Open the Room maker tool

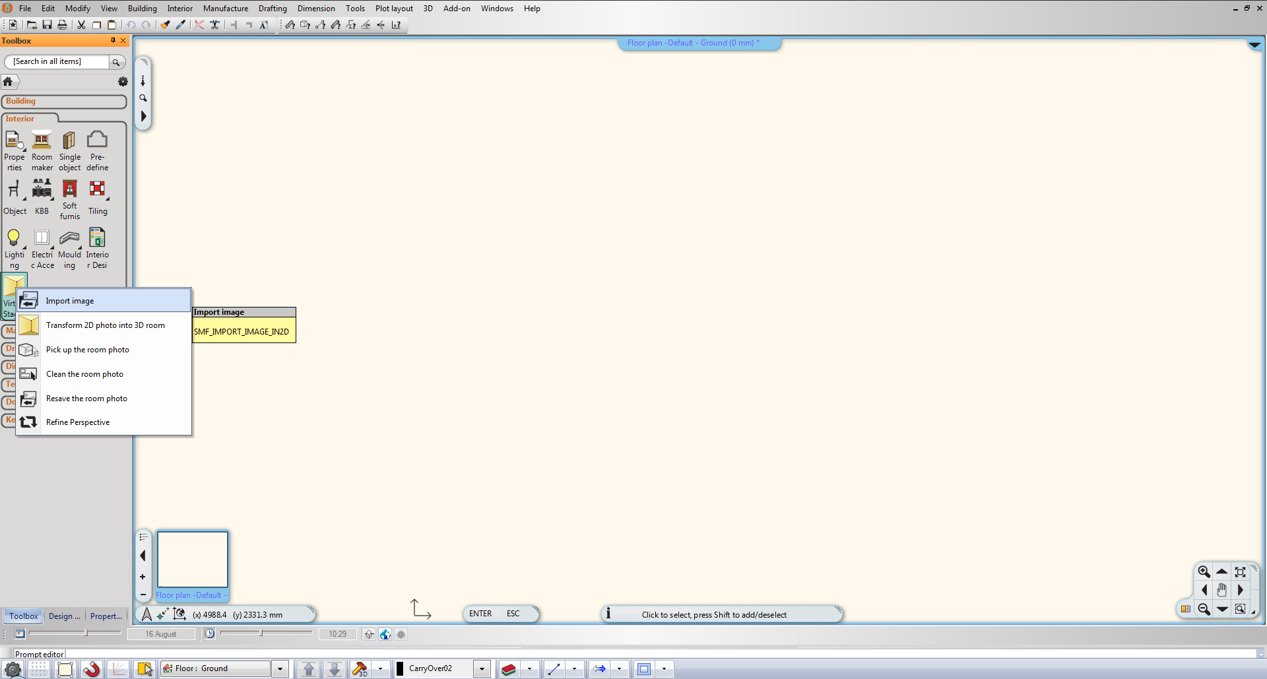click(x=42, y=141)
